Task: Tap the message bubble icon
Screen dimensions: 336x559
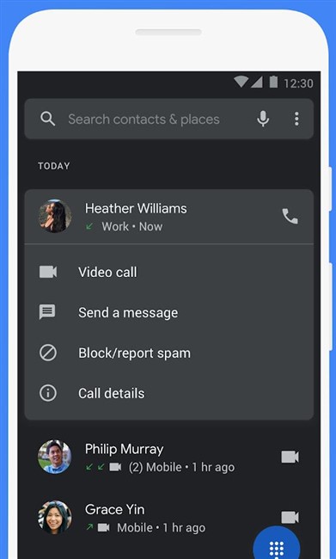Action: [47, 312]
